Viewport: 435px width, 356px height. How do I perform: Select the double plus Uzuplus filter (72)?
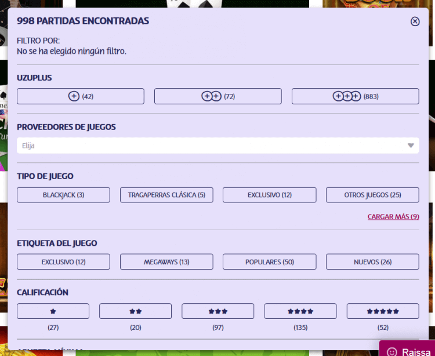click(217, 96)
